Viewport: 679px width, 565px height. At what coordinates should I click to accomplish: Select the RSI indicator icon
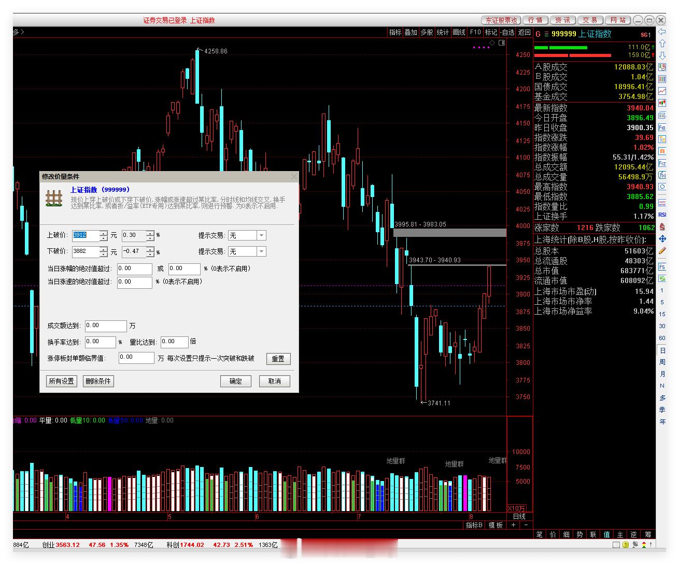662,215
